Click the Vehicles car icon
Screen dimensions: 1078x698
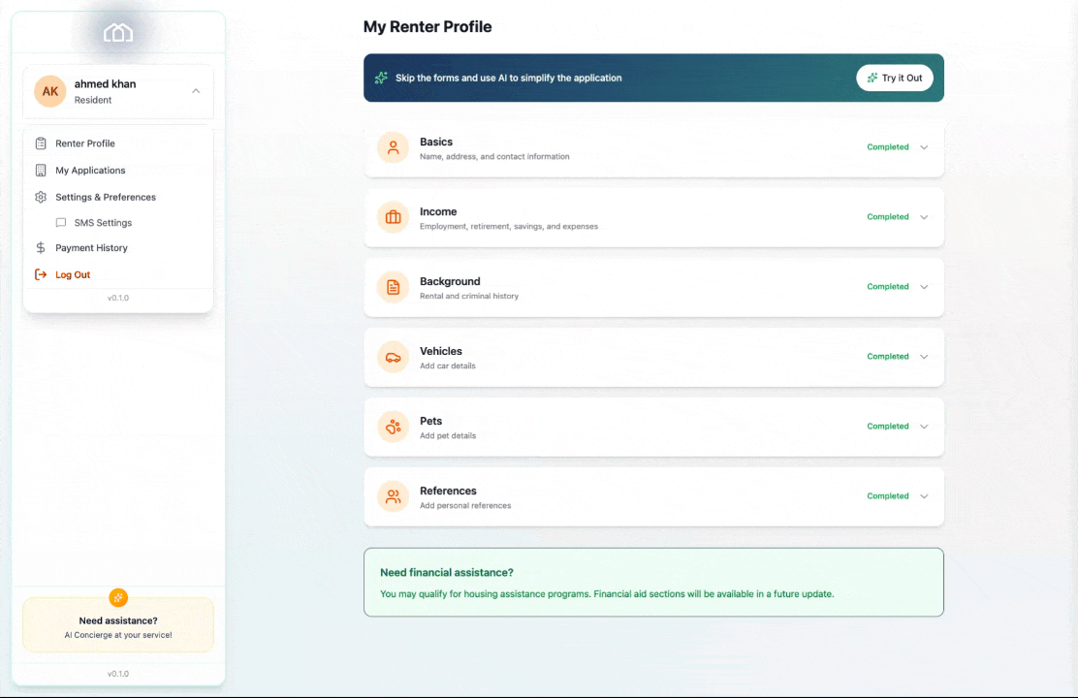coord(393,357)
